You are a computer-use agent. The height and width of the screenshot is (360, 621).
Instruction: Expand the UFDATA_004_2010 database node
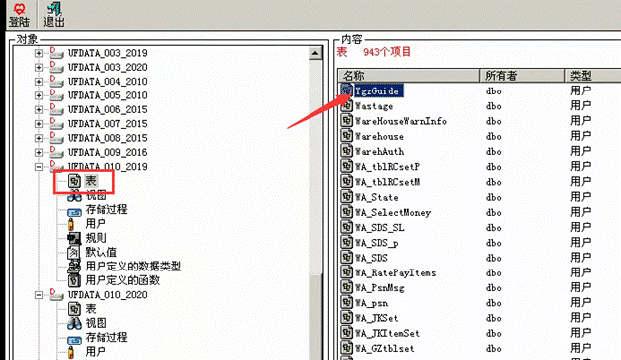tap(39, 82)
